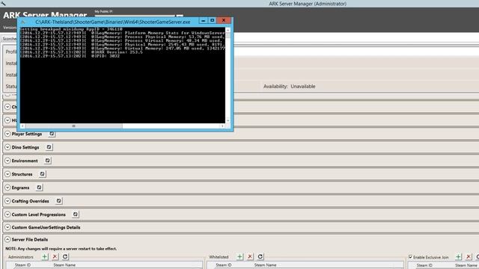The width and height of the screenshot is (479, 269).
Task: Click the reset icon beside Crafting Overrides
Action: click(x=58, y=201)
